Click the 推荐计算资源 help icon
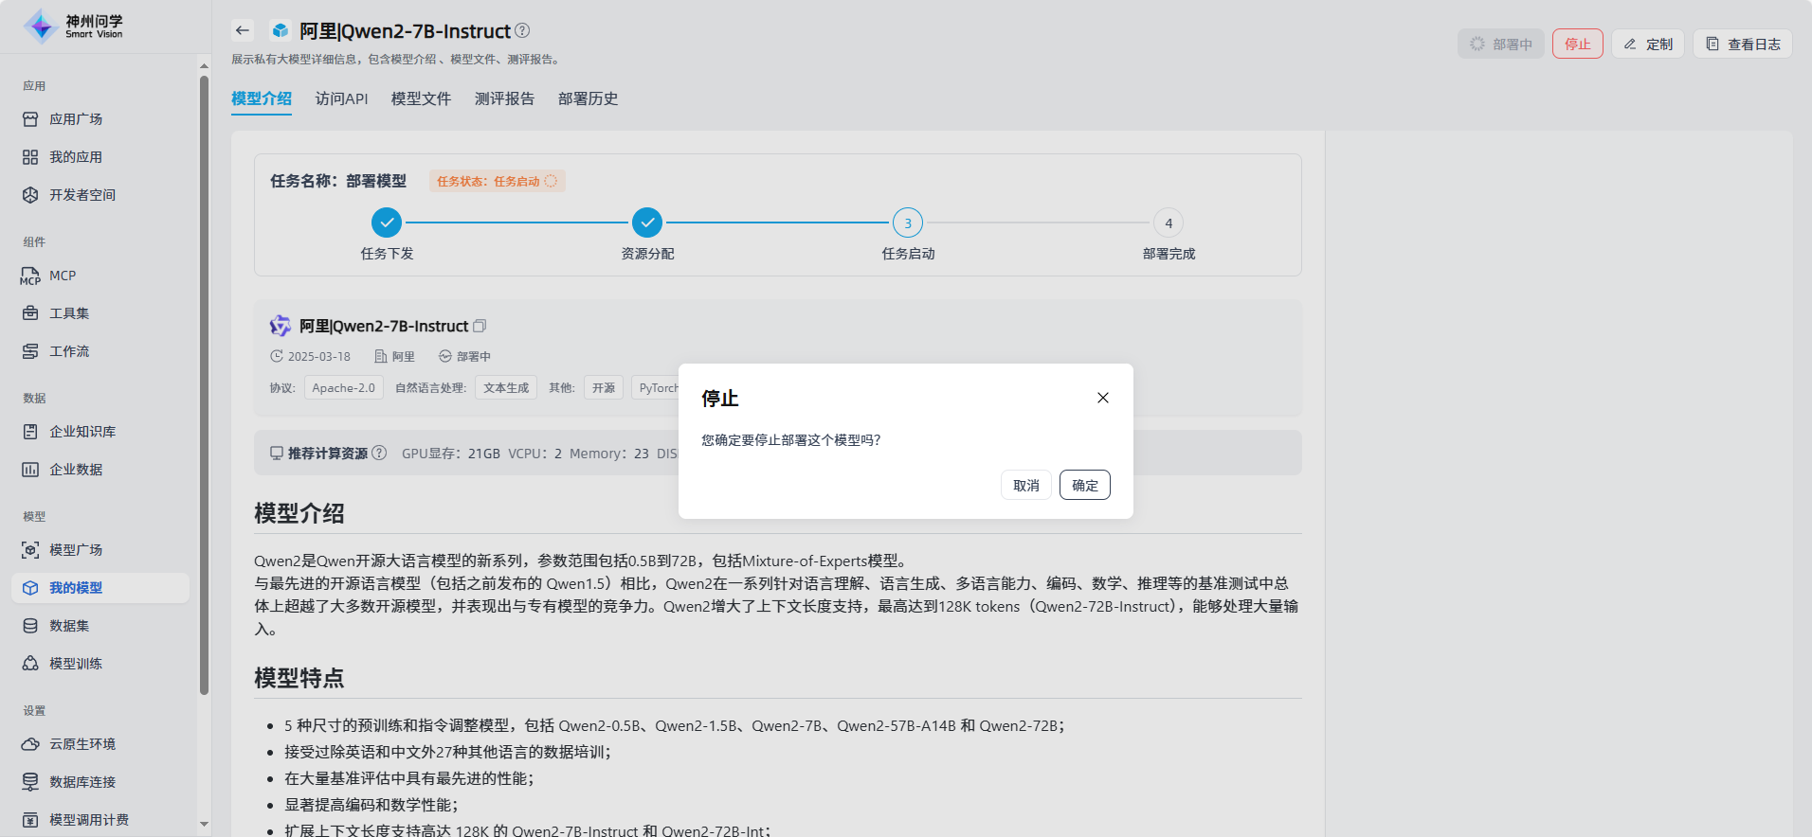The height and width of the screenshot is (837, 1812). (379, 453)
